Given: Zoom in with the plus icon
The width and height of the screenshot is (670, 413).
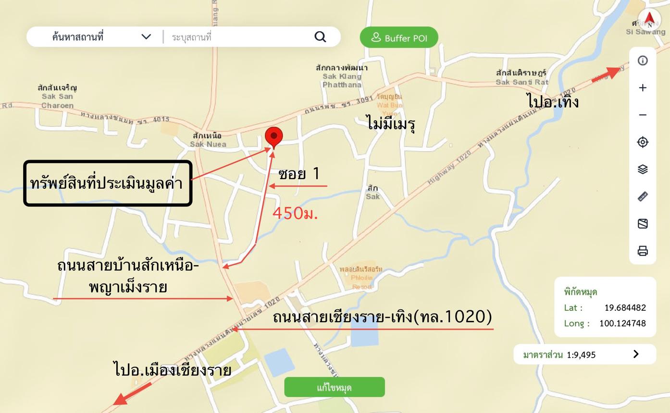Looking at the screenshot, I should (x=643, y=88).
